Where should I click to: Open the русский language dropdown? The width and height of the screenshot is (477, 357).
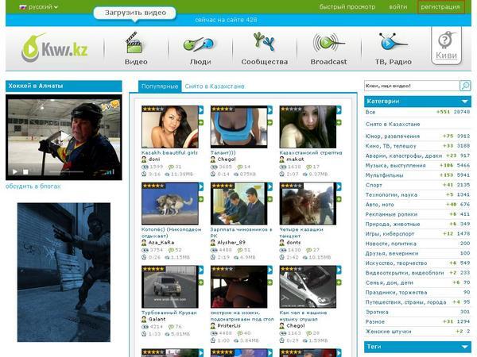coord(39,6)
